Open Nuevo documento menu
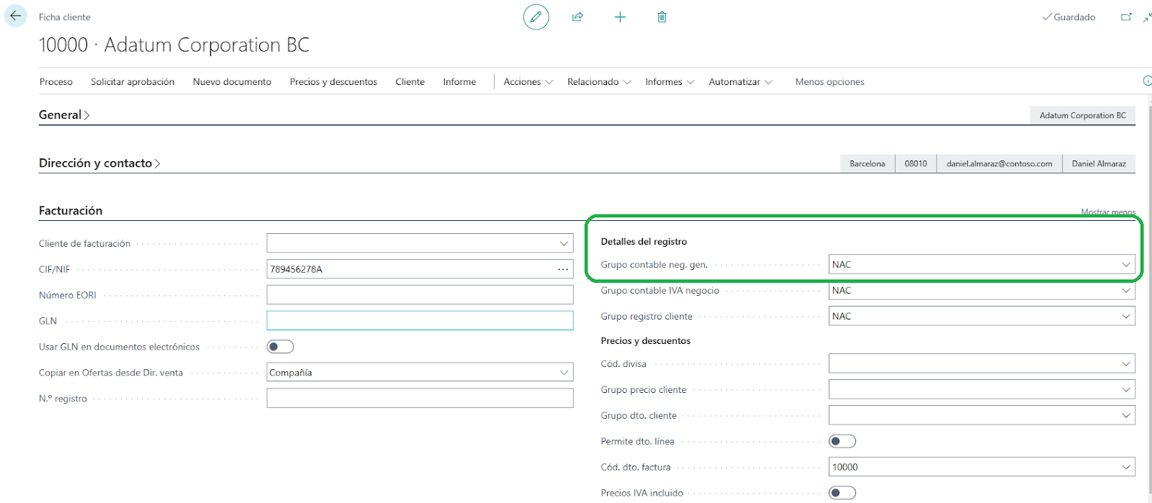The width and height of the screenshot is (1152, 503). 232,82
